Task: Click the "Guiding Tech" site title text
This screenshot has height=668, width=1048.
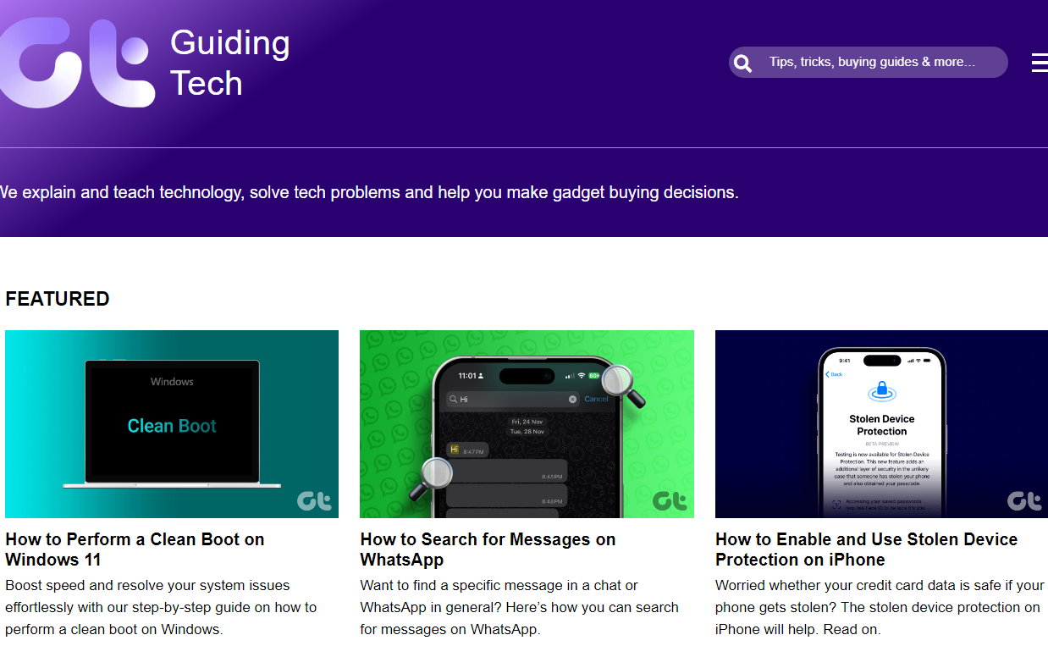Action: coord(229,63)
